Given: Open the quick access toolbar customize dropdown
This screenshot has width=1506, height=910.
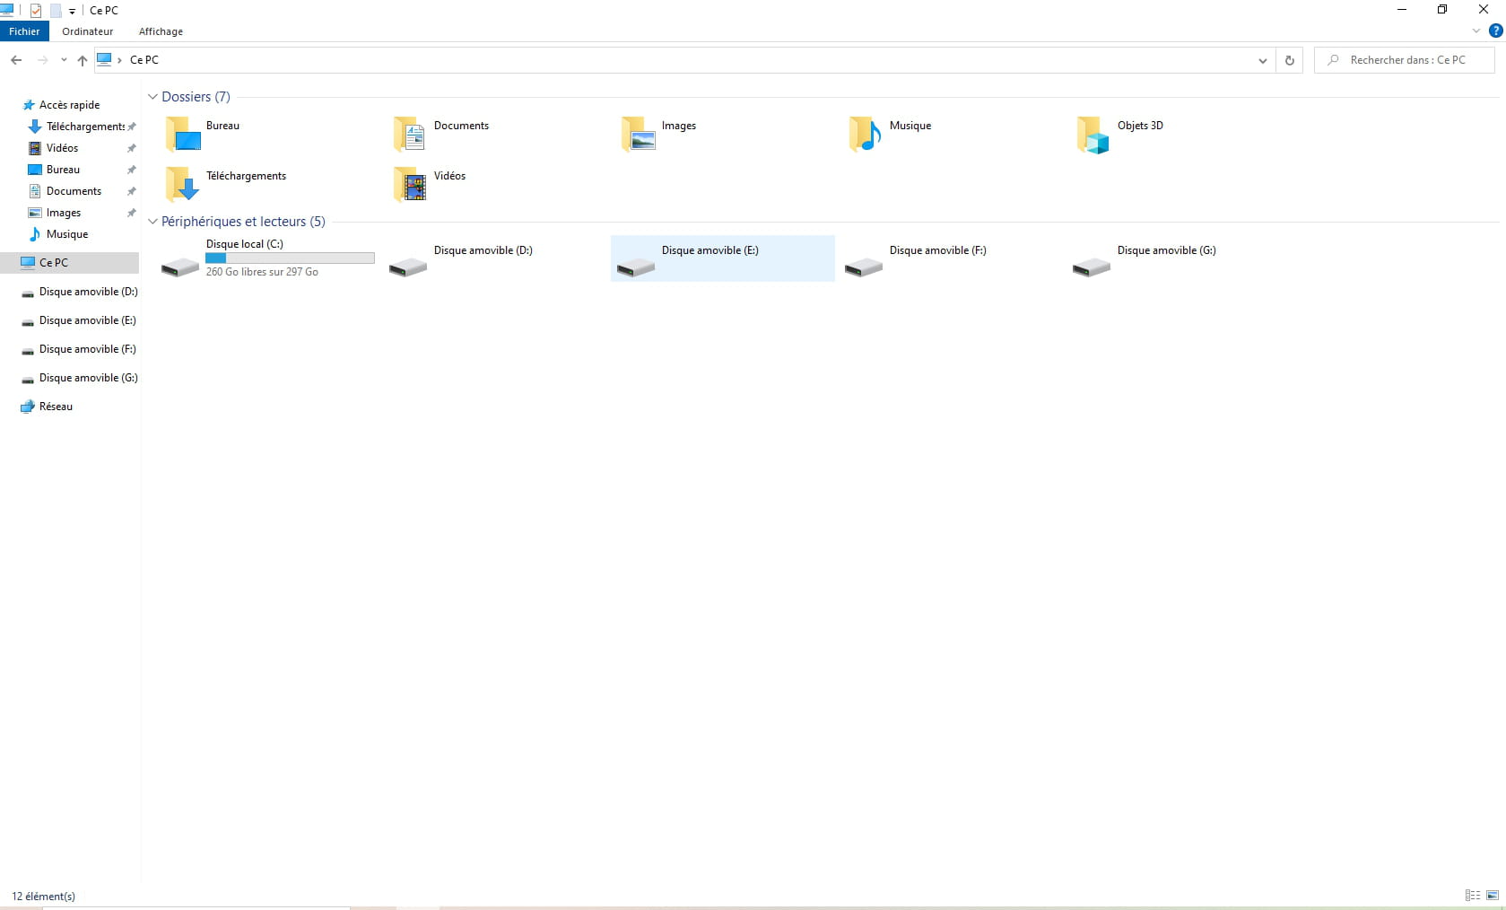Looking at the screenshot, I should [72, 12].
